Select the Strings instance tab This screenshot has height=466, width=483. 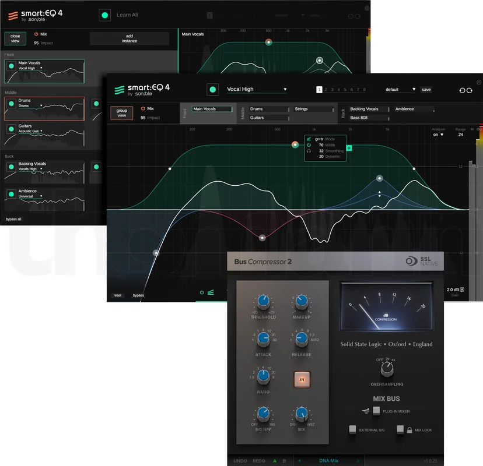coord(314,109)
